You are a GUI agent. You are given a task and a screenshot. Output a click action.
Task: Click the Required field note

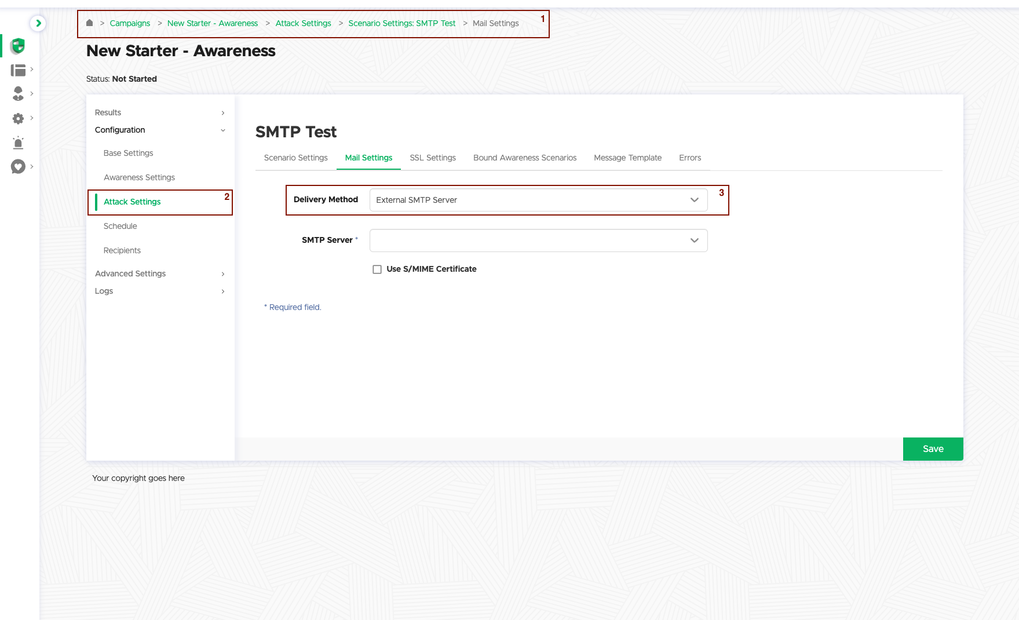[x=293, y=307]
